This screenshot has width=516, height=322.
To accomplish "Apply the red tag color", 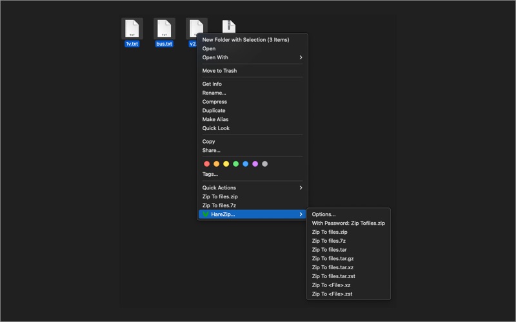I will [x=206, y=164].
